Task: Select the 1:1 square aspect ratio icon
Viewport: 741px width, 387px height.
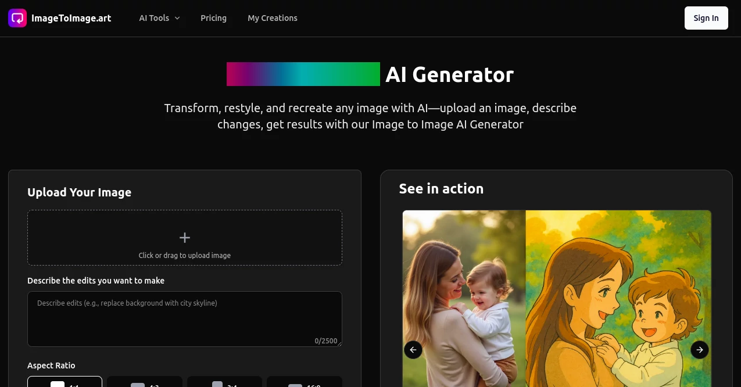Action: [x=58, y=384]
